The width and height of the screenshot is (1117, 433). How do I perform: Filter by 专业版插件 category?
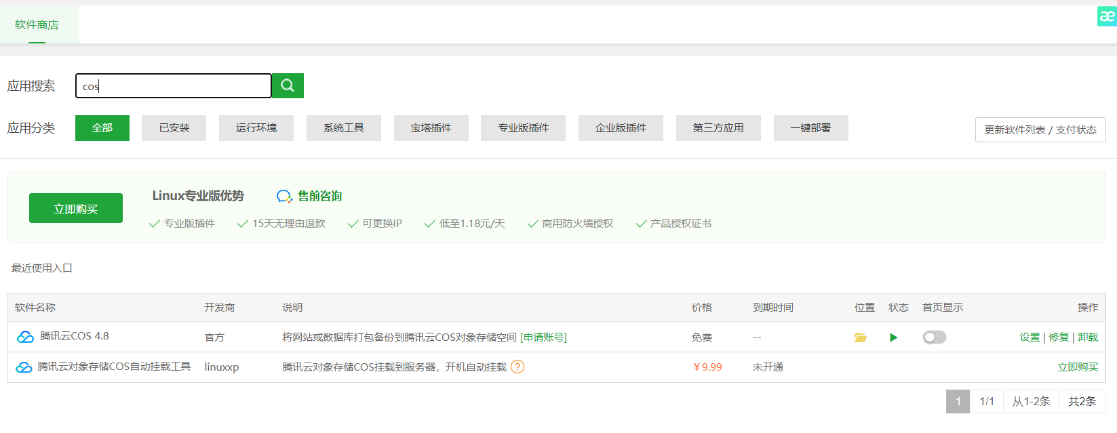click(x=524, y=128)
